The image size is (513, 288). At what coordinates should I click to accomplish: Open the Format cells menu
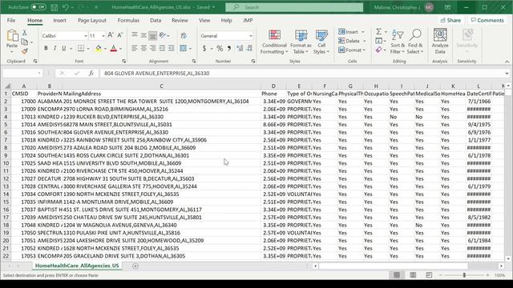click(x=352, y=50)
